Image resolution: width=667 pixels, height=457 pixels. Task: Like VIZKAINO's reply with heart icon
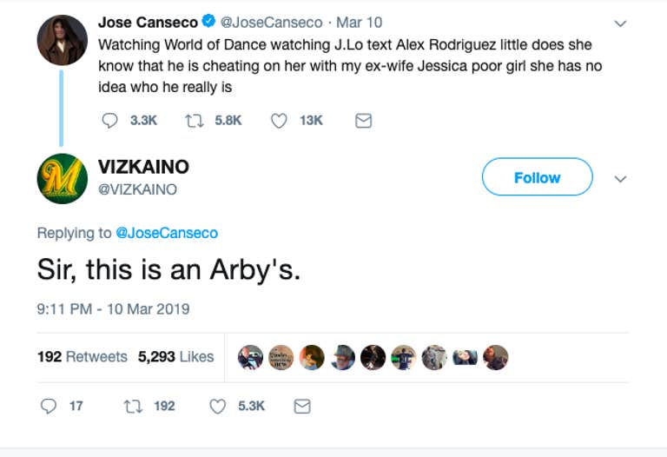click(217, 406)
